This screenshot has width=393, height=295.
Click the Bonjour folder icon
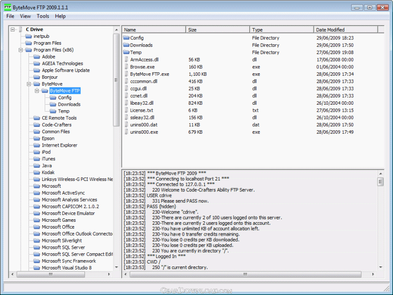coord(37,77)
